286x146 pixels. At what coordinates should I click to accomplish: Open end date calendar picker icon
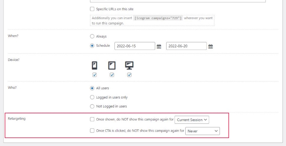click(x=210, y=47)
